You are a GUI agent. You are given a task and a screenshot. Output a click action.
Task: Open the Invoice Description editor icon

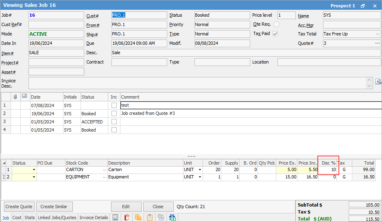(x=378, y=81)
